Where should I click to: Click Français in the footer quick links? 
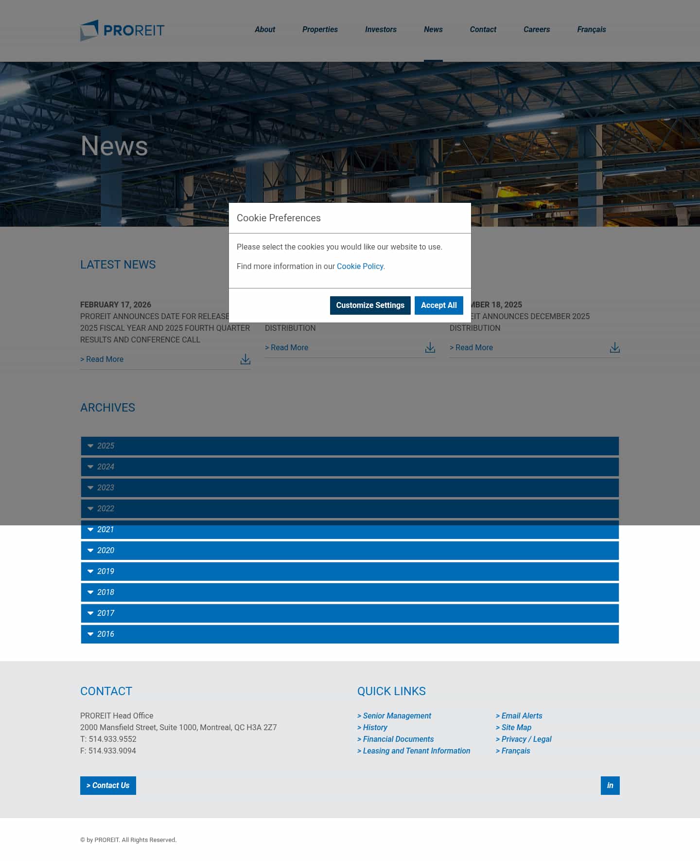point(513,751)
